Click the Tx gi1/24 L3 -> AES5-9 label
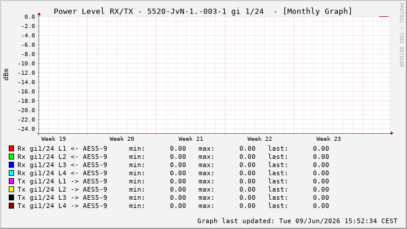The image size is (407, 229). 62,197
